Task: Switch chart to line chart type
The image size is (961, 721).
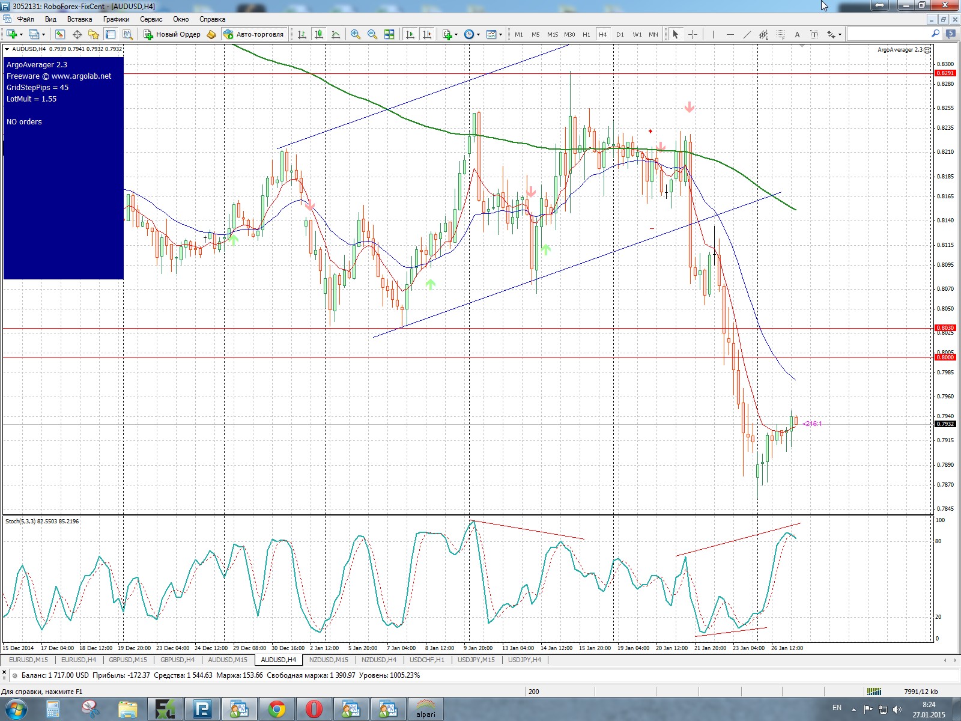Action: tap(336, 34)
